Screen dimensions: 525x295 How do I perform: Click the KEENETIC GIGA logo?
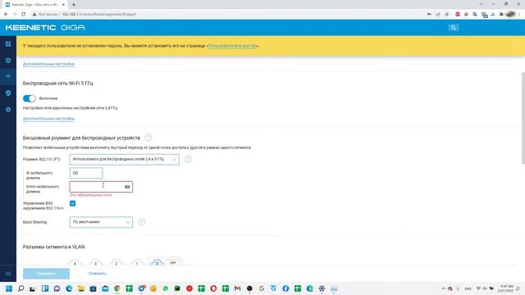coord(45,27)
